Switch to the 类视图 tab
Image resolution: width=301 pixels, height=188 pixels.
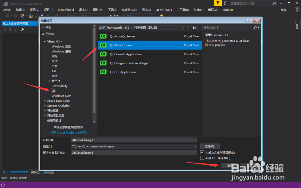[x=35, y=172]
